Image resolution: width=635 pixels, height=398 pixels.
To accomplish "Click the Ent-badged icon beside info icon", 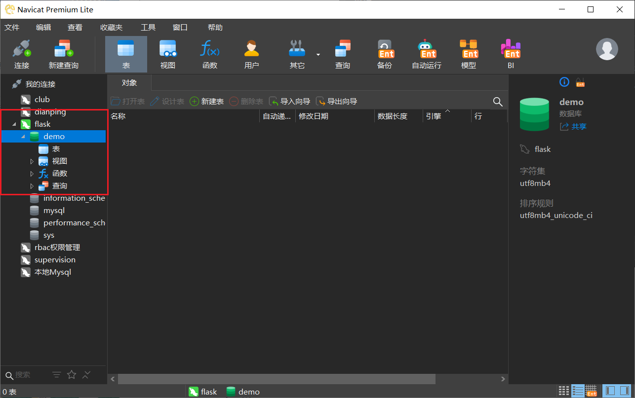I will 580,82.
